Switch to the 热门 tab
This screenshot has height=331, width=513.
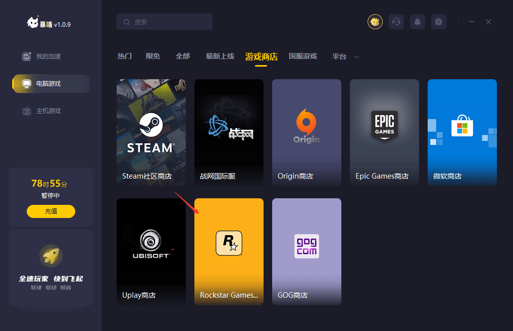point(125,56)
